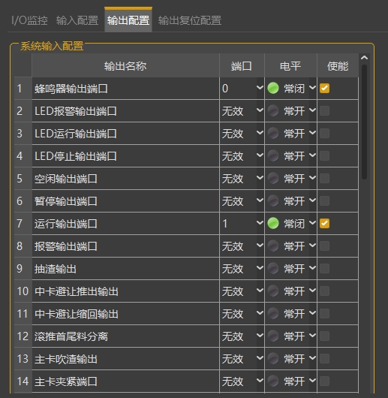Open the I/O监控 tab

(x=29, y=20)
